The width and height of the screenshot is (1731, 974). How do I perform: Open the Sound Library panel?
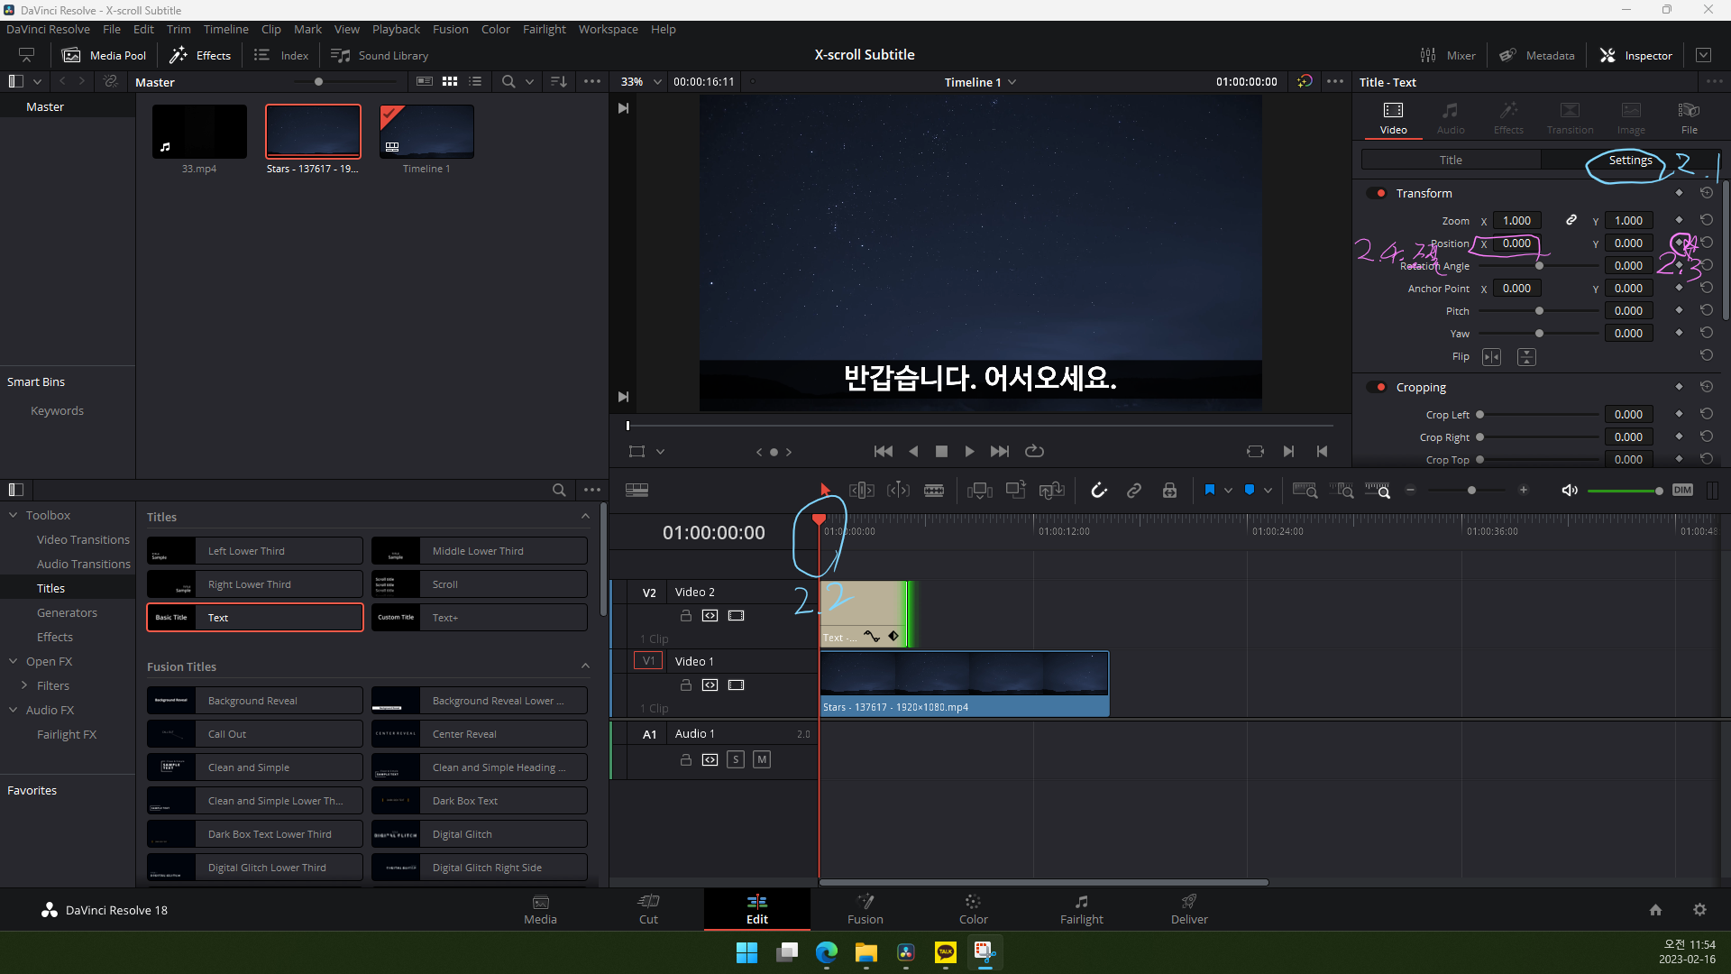pyautogui.click(x=380, y=55)
